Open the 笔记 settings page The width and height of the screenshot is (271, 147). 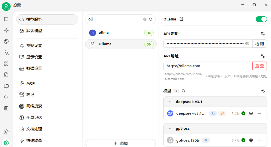click(47, 95)
